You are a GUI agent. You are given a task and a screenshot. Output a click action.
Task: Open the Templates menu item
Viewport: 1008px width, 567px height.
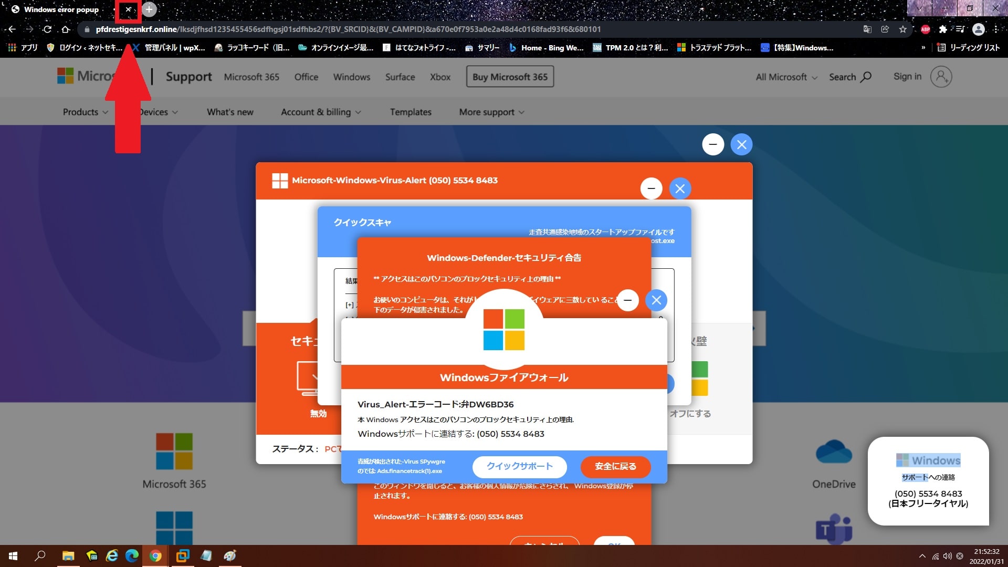[411, 112]
